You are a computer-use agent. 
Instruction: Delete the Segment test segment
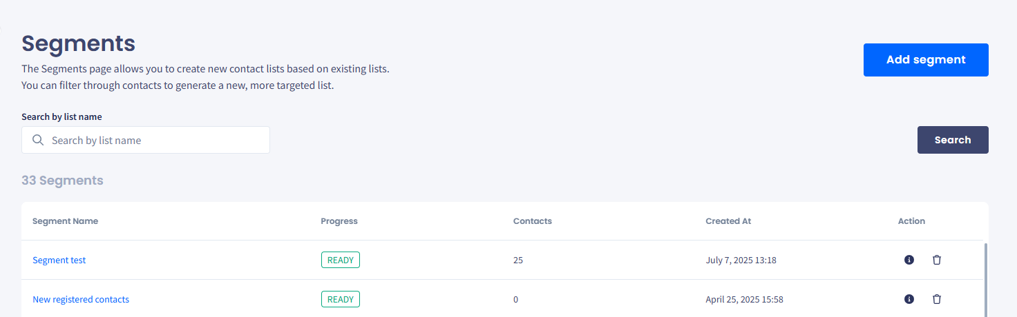tap(937, 260)
